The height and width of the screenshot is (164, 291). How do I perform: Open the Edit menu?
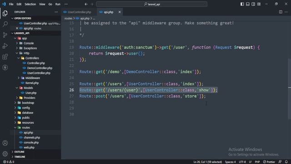point(19,4)
